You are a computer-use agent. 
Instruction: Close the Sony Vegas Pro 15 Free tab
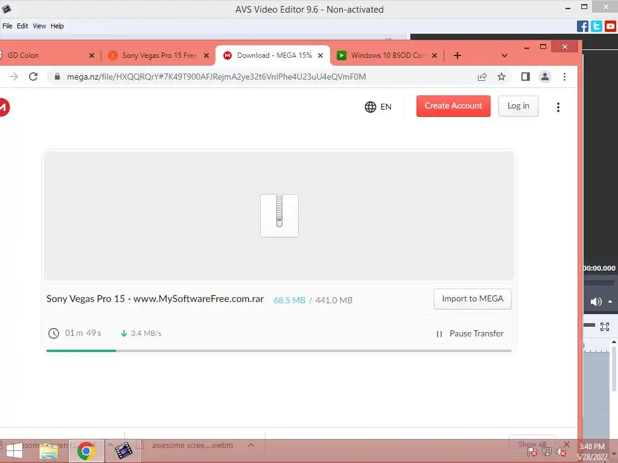click(206, 55)
